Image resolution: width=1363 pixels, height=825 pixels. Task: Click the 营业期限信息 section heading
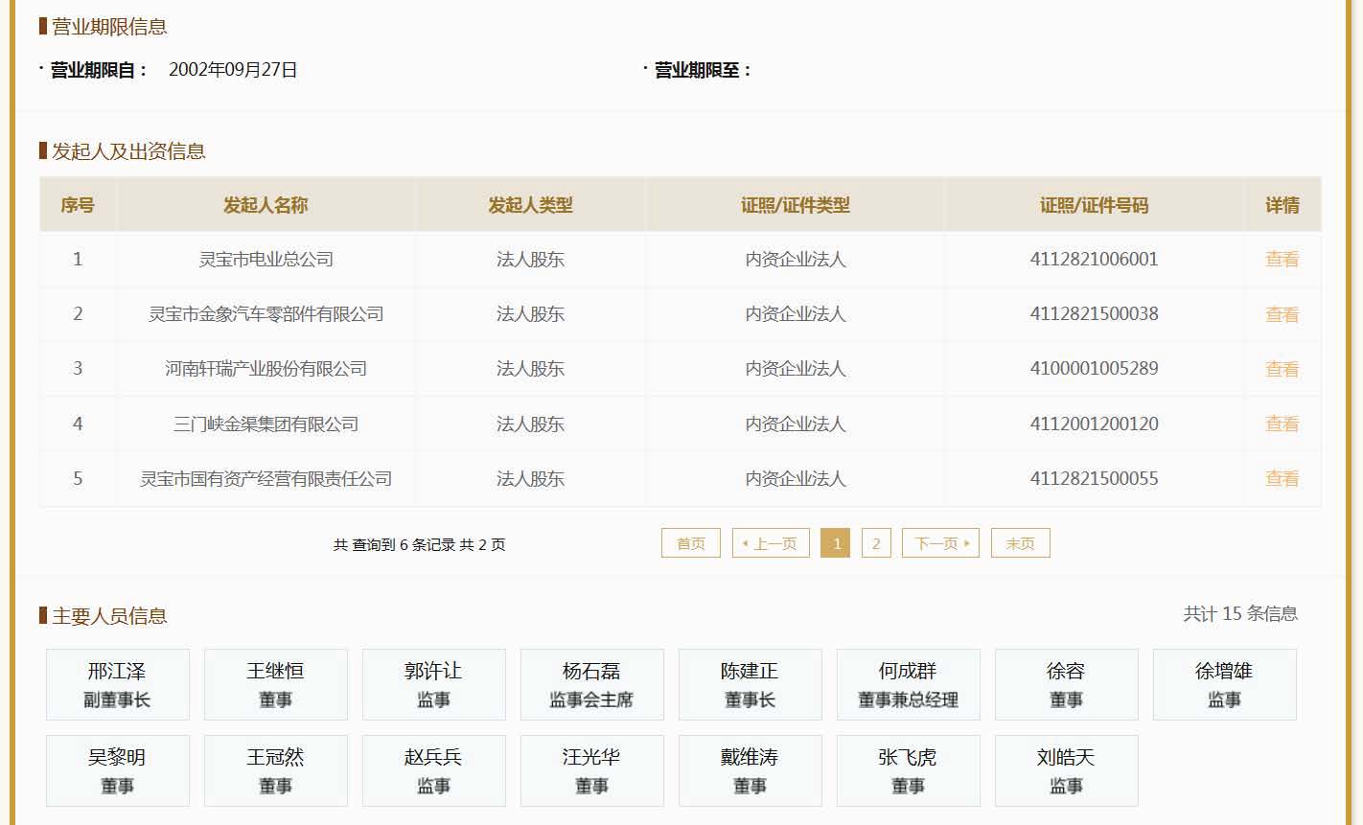[109, 27]
